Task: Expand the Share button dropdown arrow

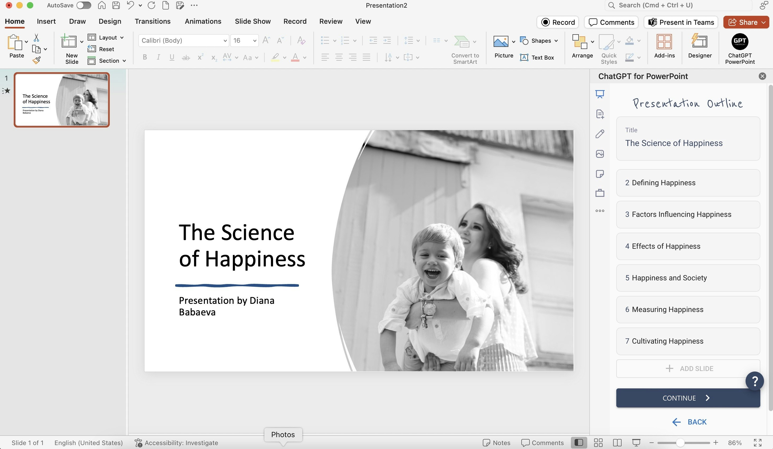Action: click(764, 22)
